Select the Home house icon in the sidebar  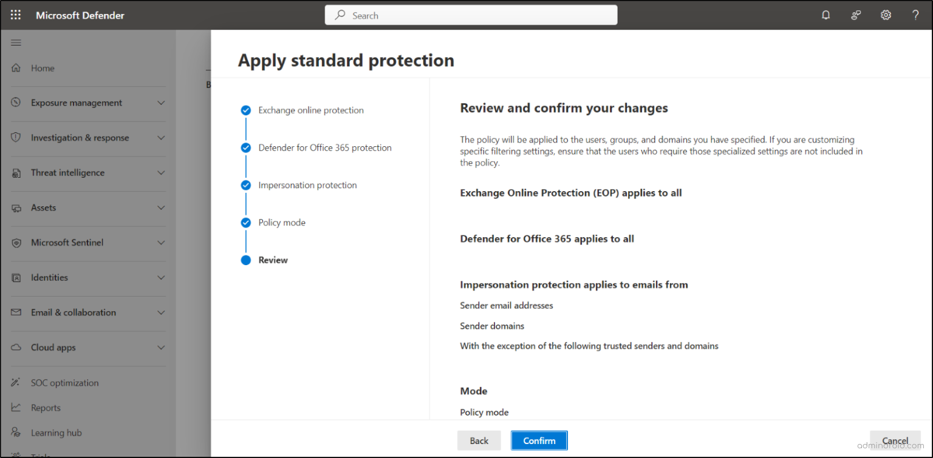(15, 68)
